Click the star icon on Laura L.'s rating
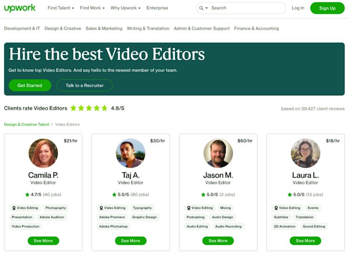The height and width of the screenshot is (254, 349). (289, 195)
